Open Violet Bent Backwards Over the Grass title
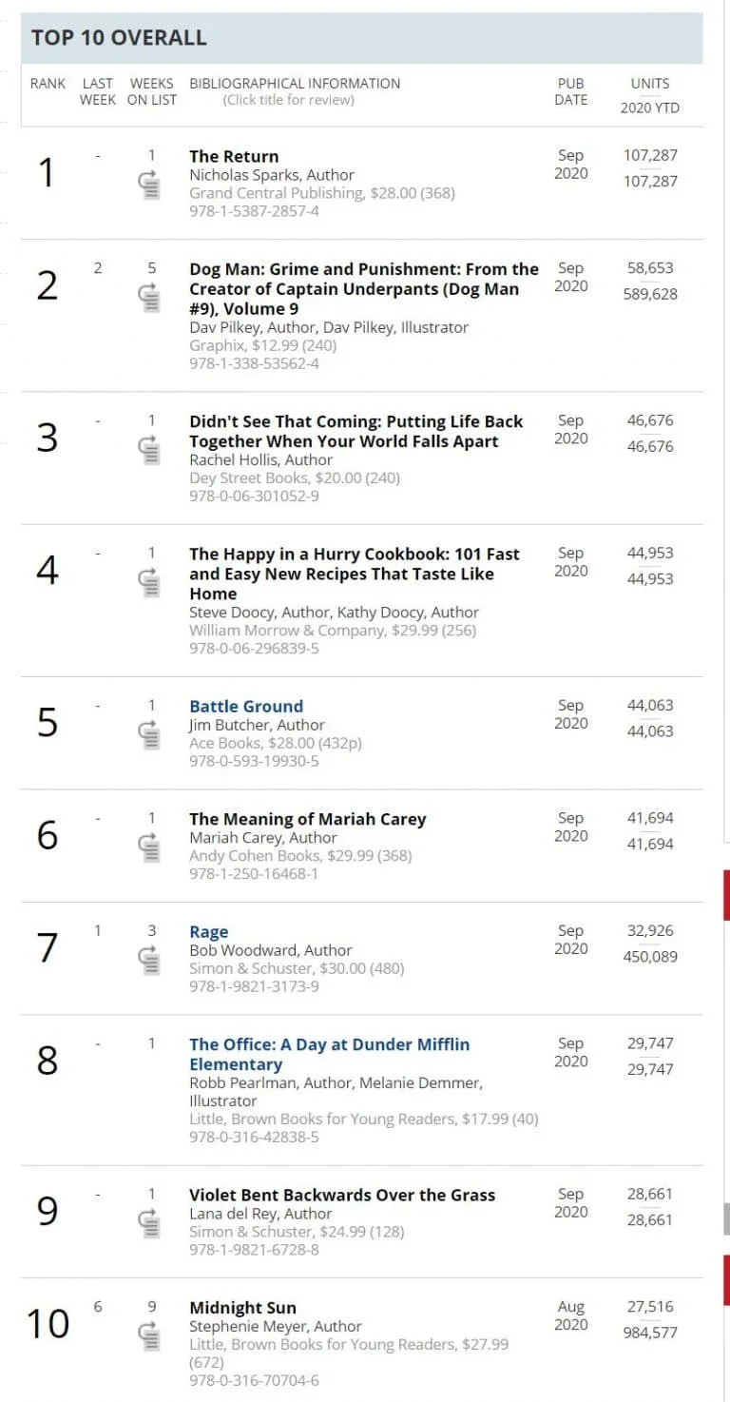The width and height of the screenshot is (730, 1402). click(342, 1196)
